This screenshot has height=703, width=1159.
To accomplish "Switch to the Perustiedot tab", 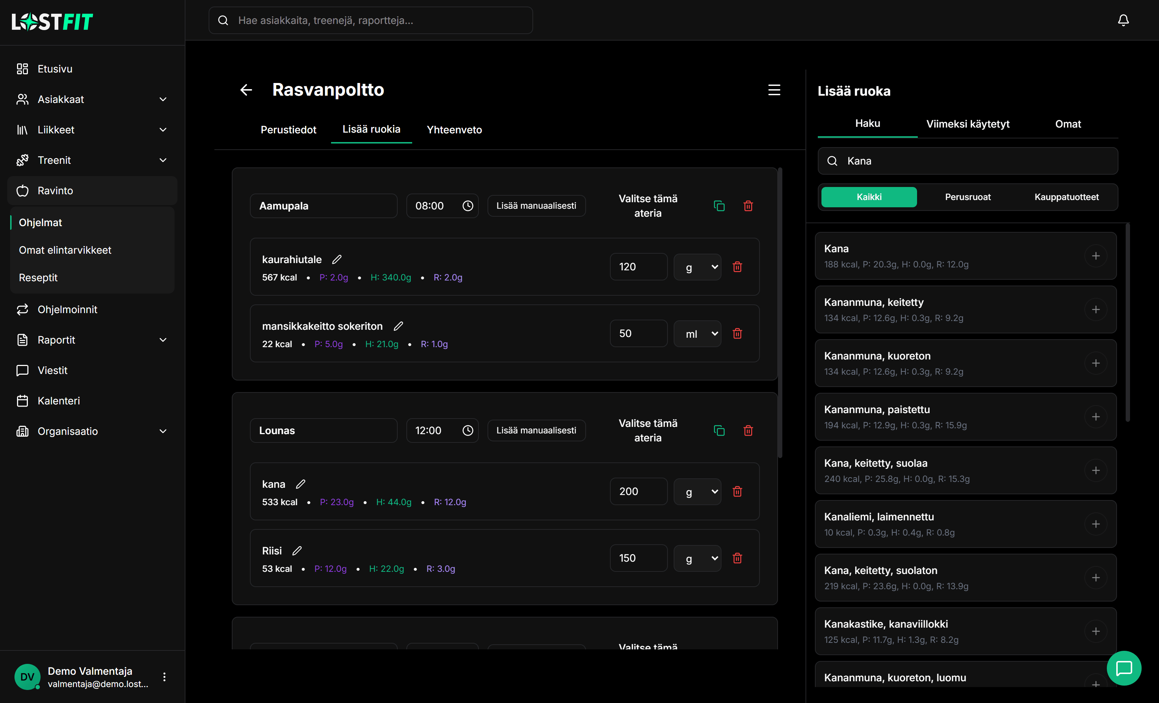I will click(288, 130).
